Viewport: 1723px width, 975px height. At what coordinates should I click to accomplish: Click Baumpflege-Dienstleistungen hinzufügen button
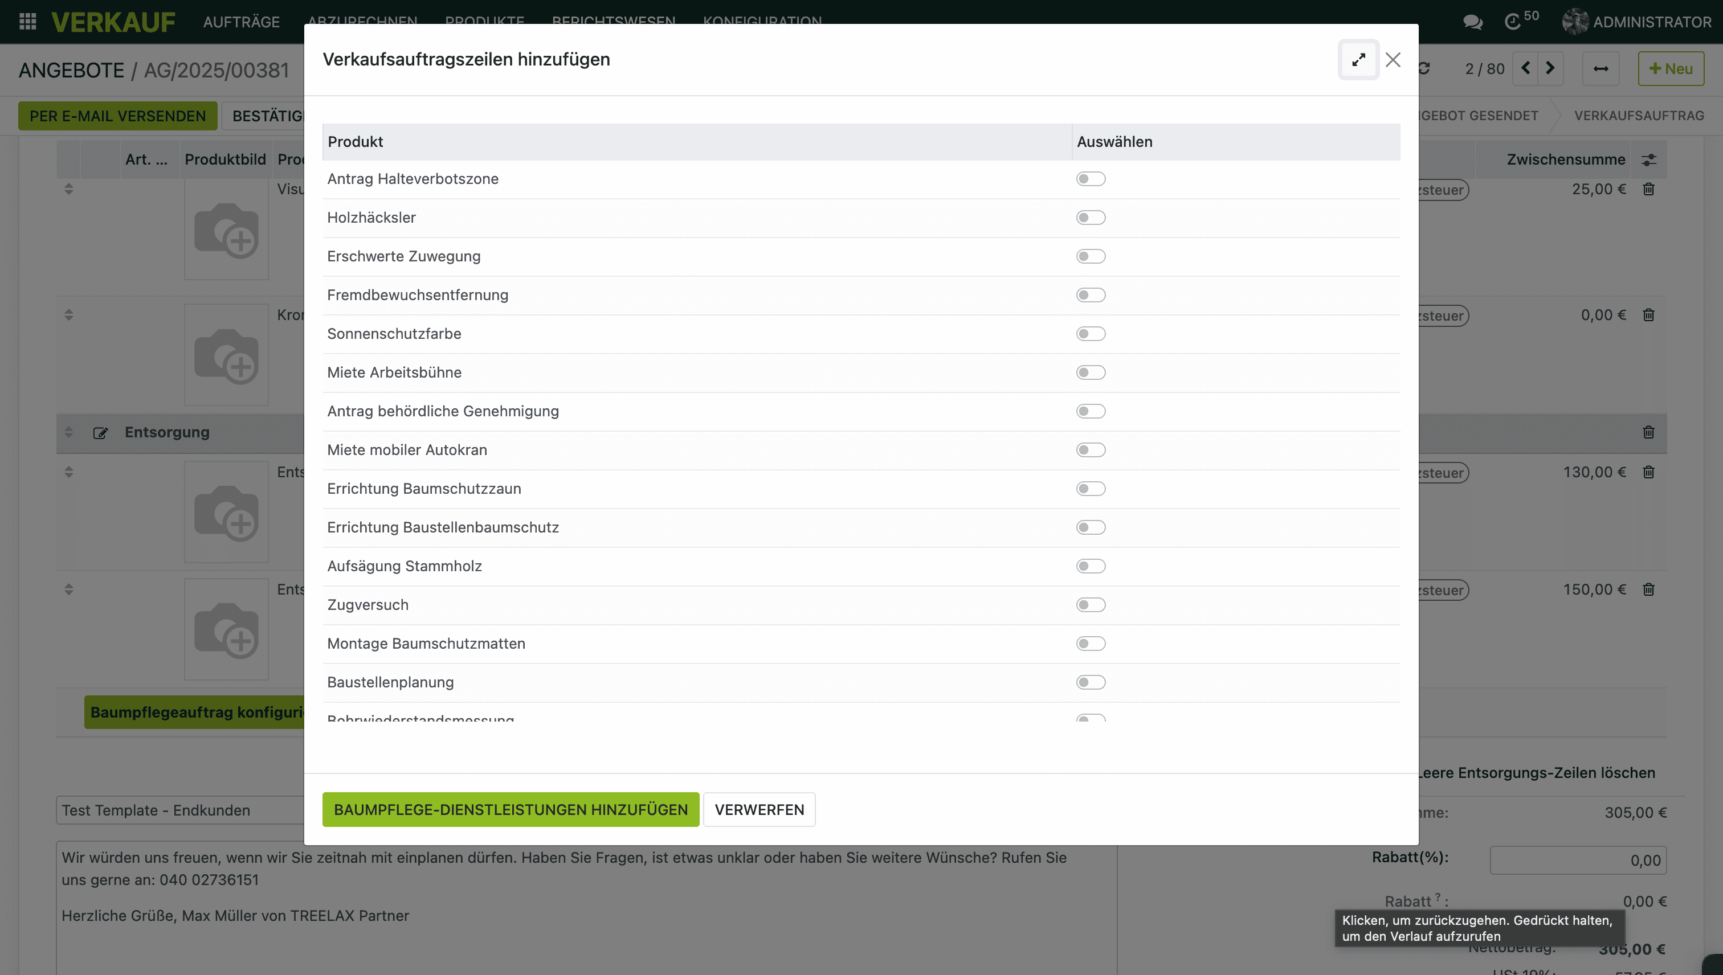(511, 810)
